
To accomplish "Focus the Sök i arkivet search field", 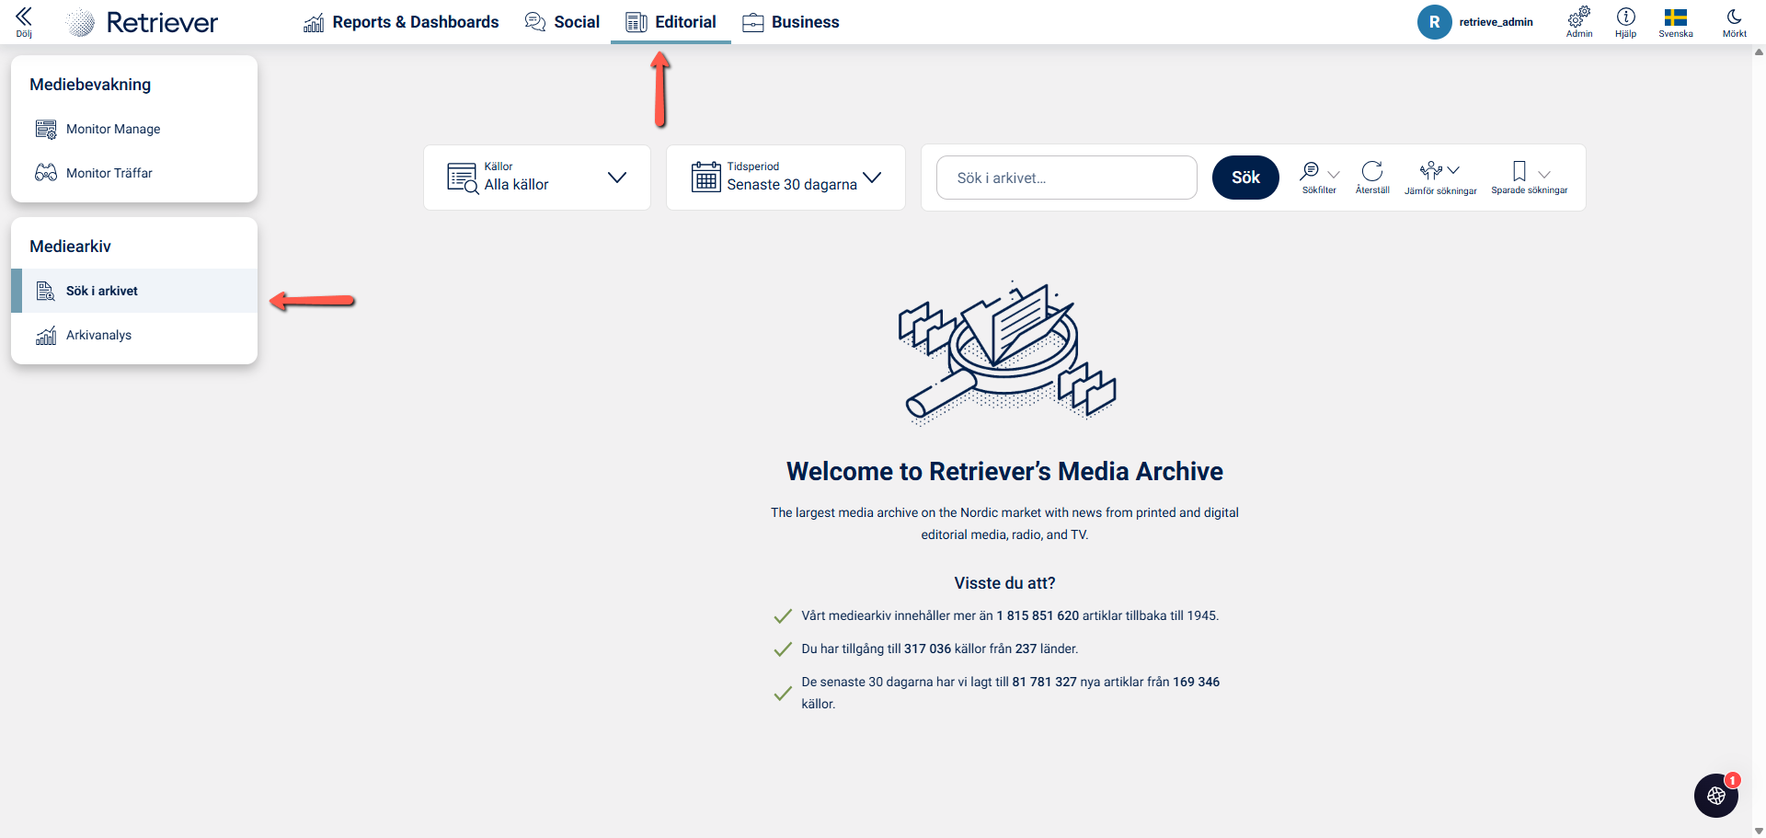I will pyautogui.click(x=1067, y=178).
